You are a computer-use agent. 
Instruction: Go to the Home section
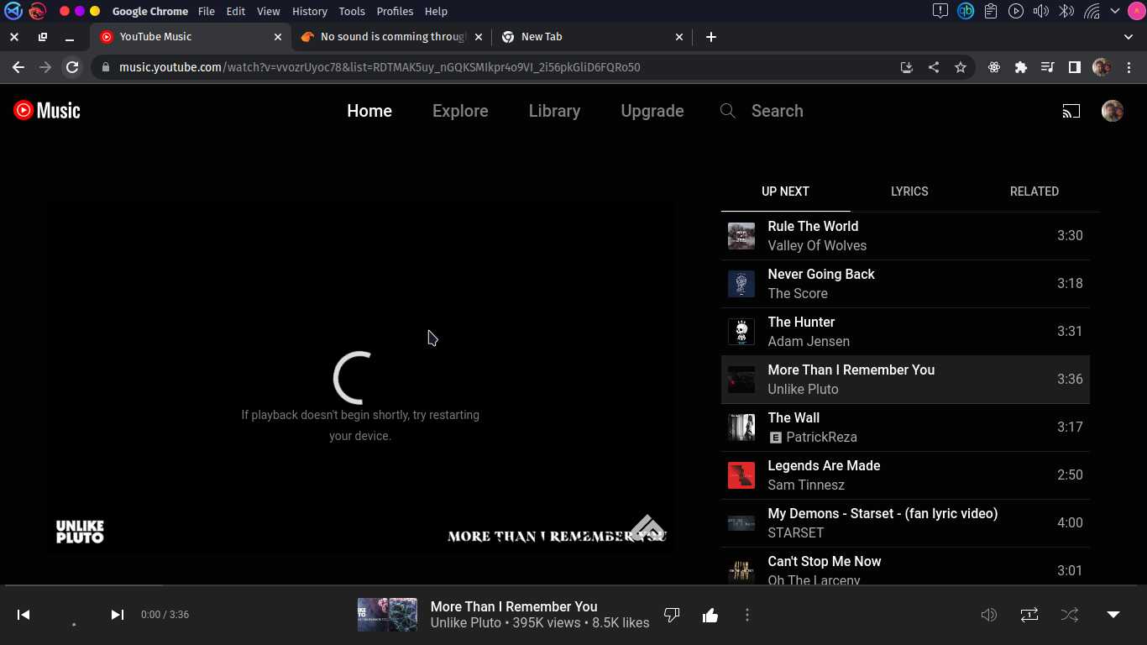coord(369,111)
